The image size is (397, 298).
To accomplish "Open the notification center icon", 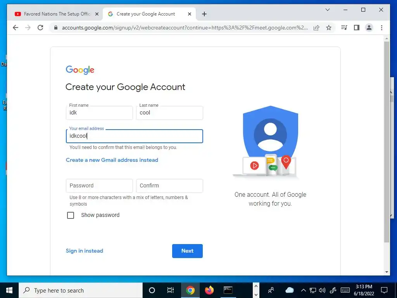I will tap(384, 290).
